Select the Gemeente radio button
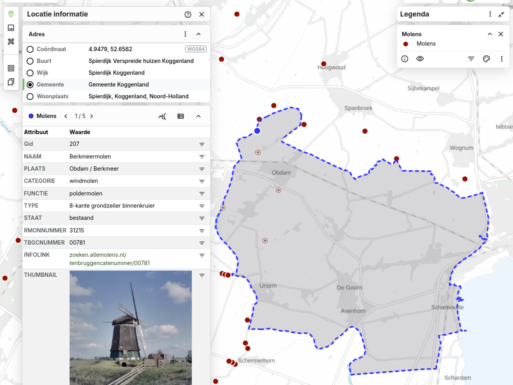Viewport: 513px width, 385px height. coord(30,85)
